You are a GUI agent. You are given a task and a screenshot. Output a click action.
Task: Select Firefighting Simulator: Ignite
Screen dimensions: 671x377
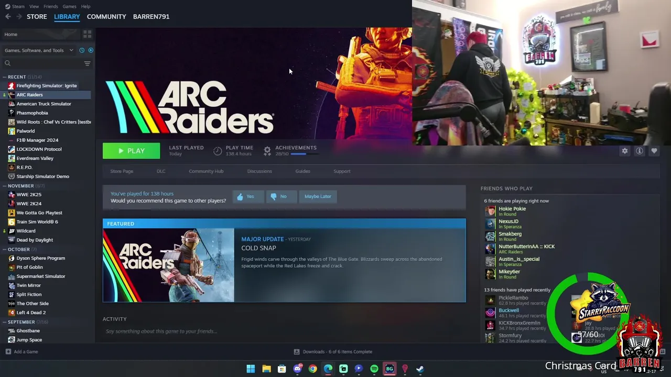[46, 86]
